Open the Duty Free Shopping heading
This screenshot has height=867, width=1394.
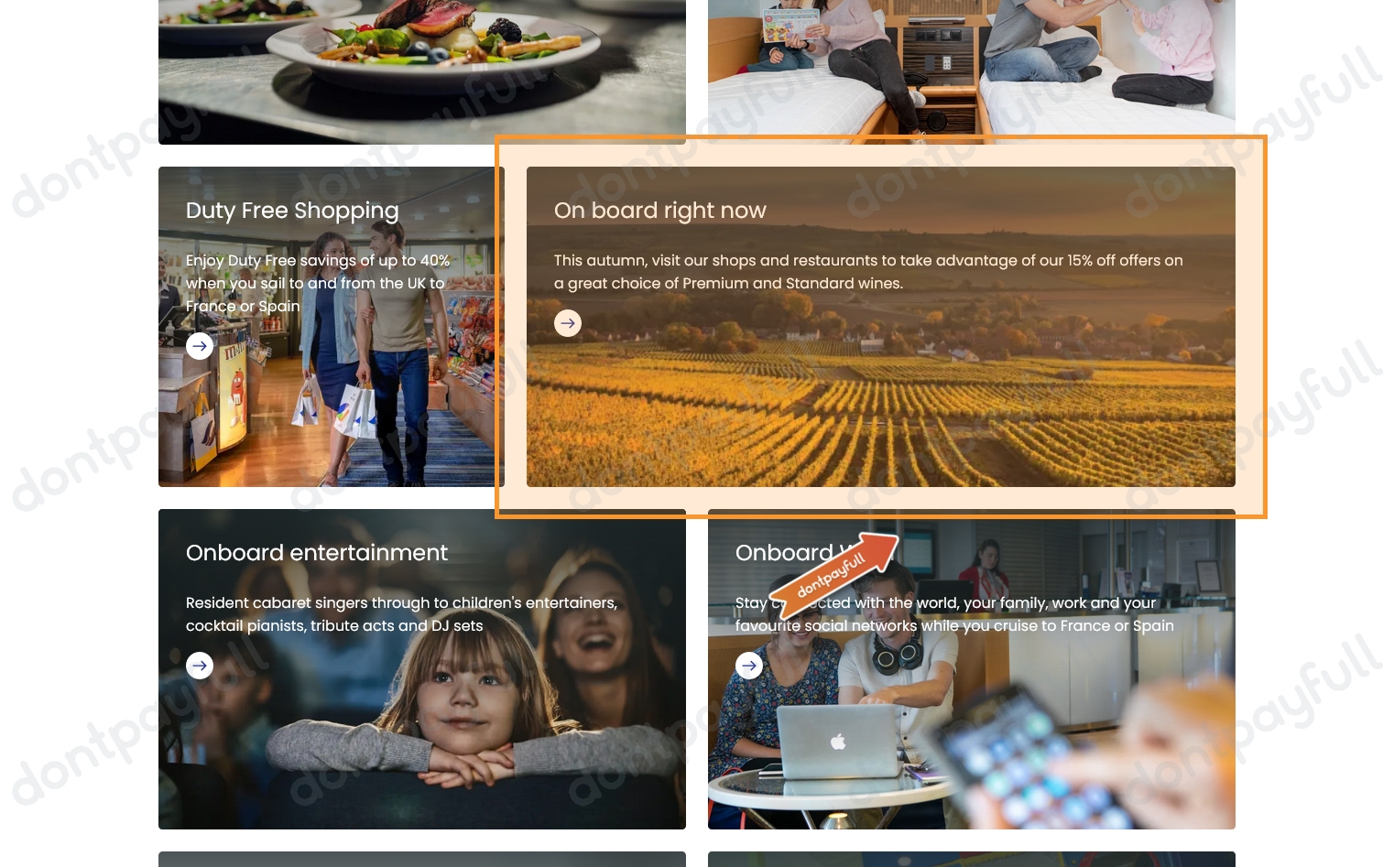pos(292,211)
